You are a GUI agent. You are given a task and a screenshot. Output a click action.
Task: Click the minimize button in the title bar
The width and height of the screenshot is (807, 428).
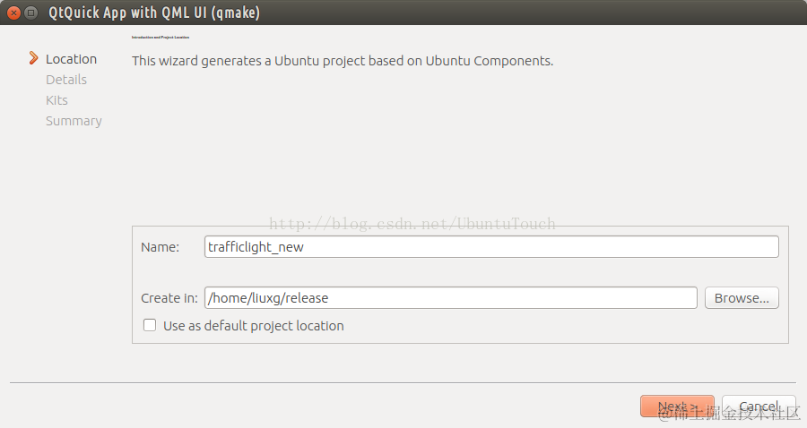(31, 13)
